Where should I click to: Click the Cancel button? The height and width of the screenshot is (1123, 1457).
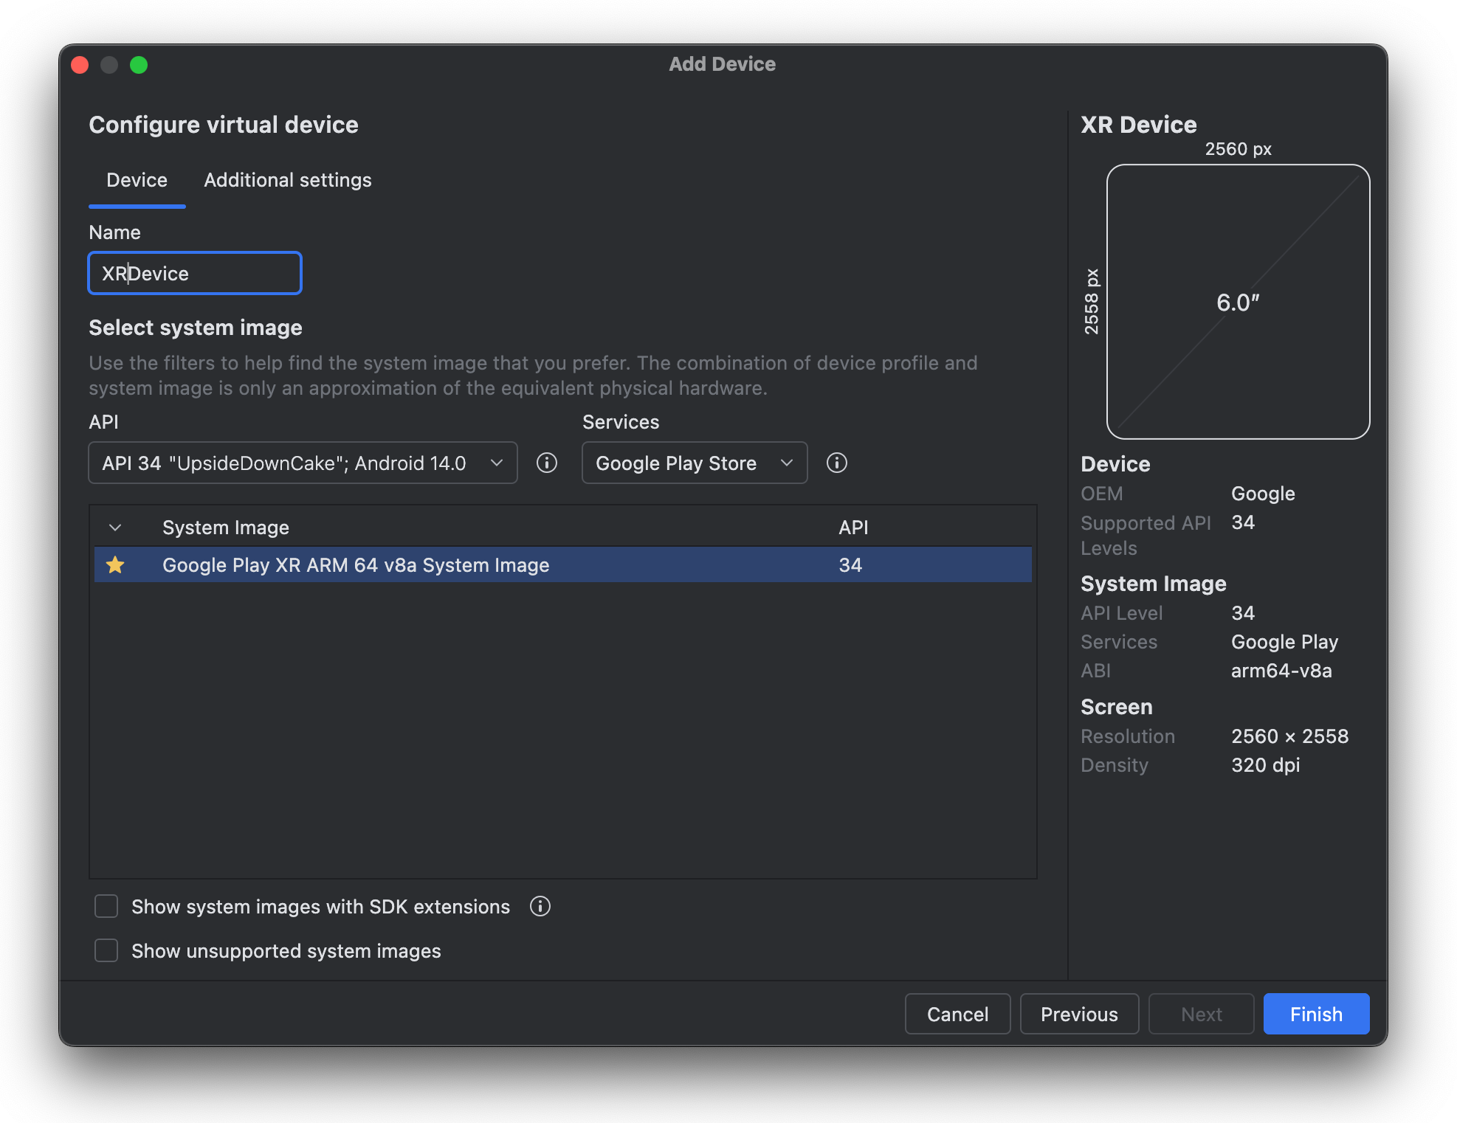click(x=957, y=1014)
